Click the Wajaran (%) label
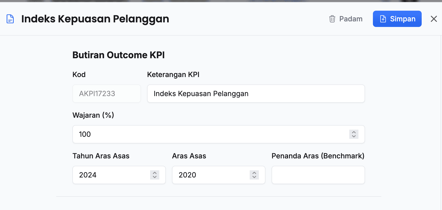442x210 pixels. coord(93,115)
